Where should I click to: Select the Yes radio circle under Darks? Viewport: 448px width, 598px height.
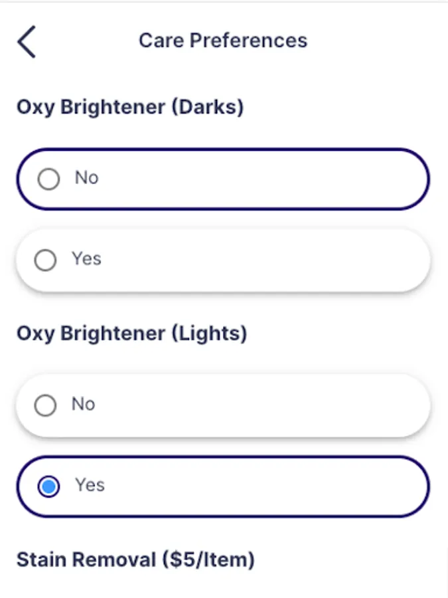[45, 260]
